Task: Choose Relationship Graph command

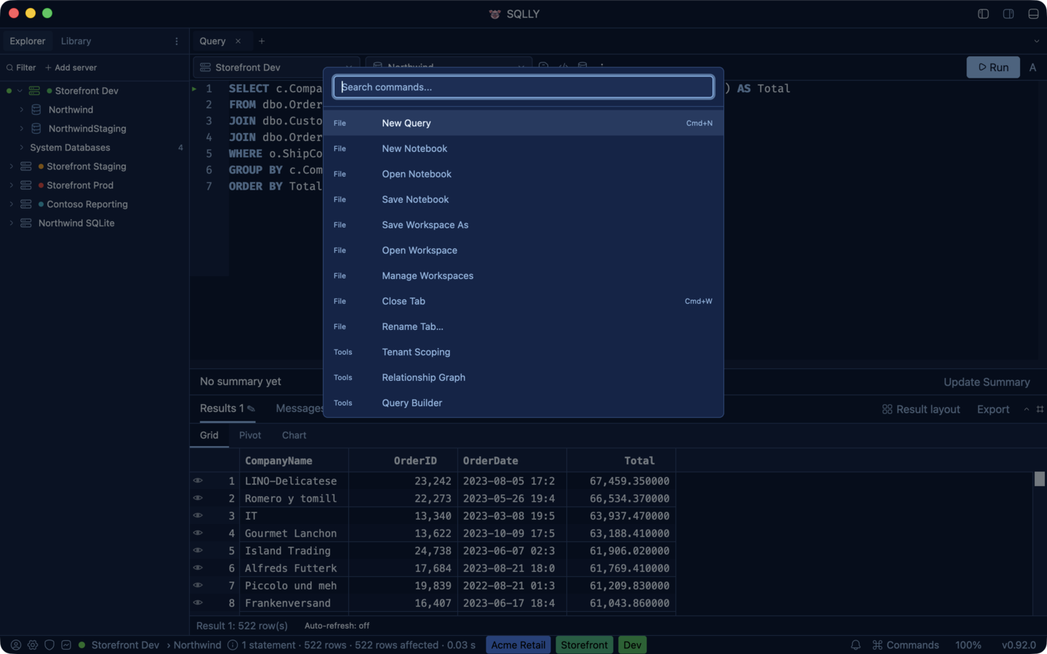Action: click(523, 377)
